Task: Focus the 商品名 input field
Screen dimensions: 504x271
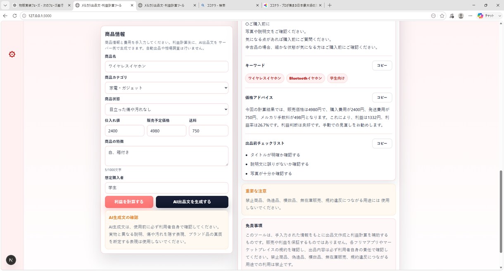Action: point(166,67)
